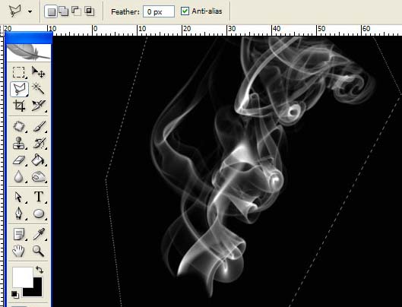Select the Rectangular Marquee tool

pyautogui.click(x=19, y=72)
